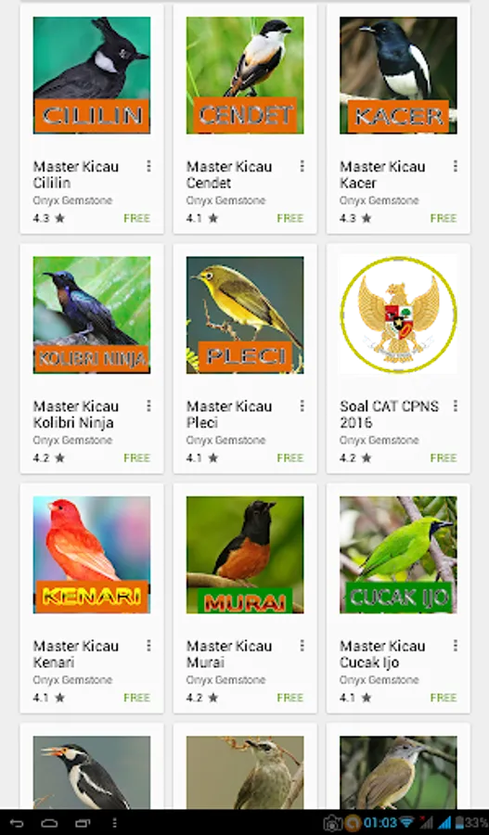Open the system bar three-dot menu
489x835 pixels.
114,823
